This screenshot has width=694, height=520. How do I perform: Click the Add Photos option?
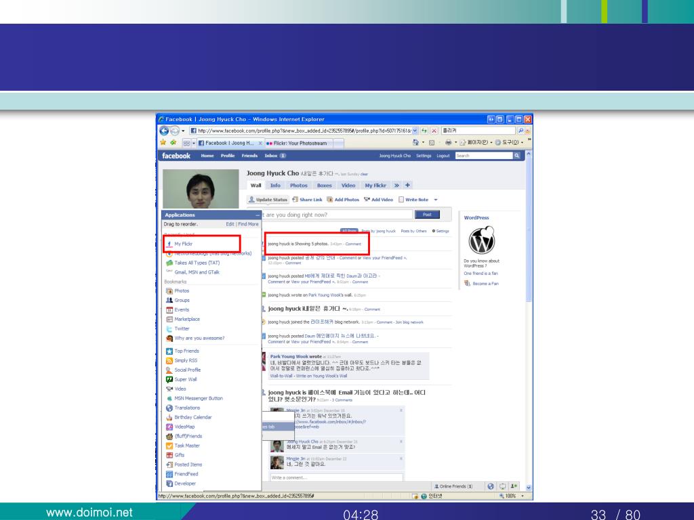[x=343, y=200]
